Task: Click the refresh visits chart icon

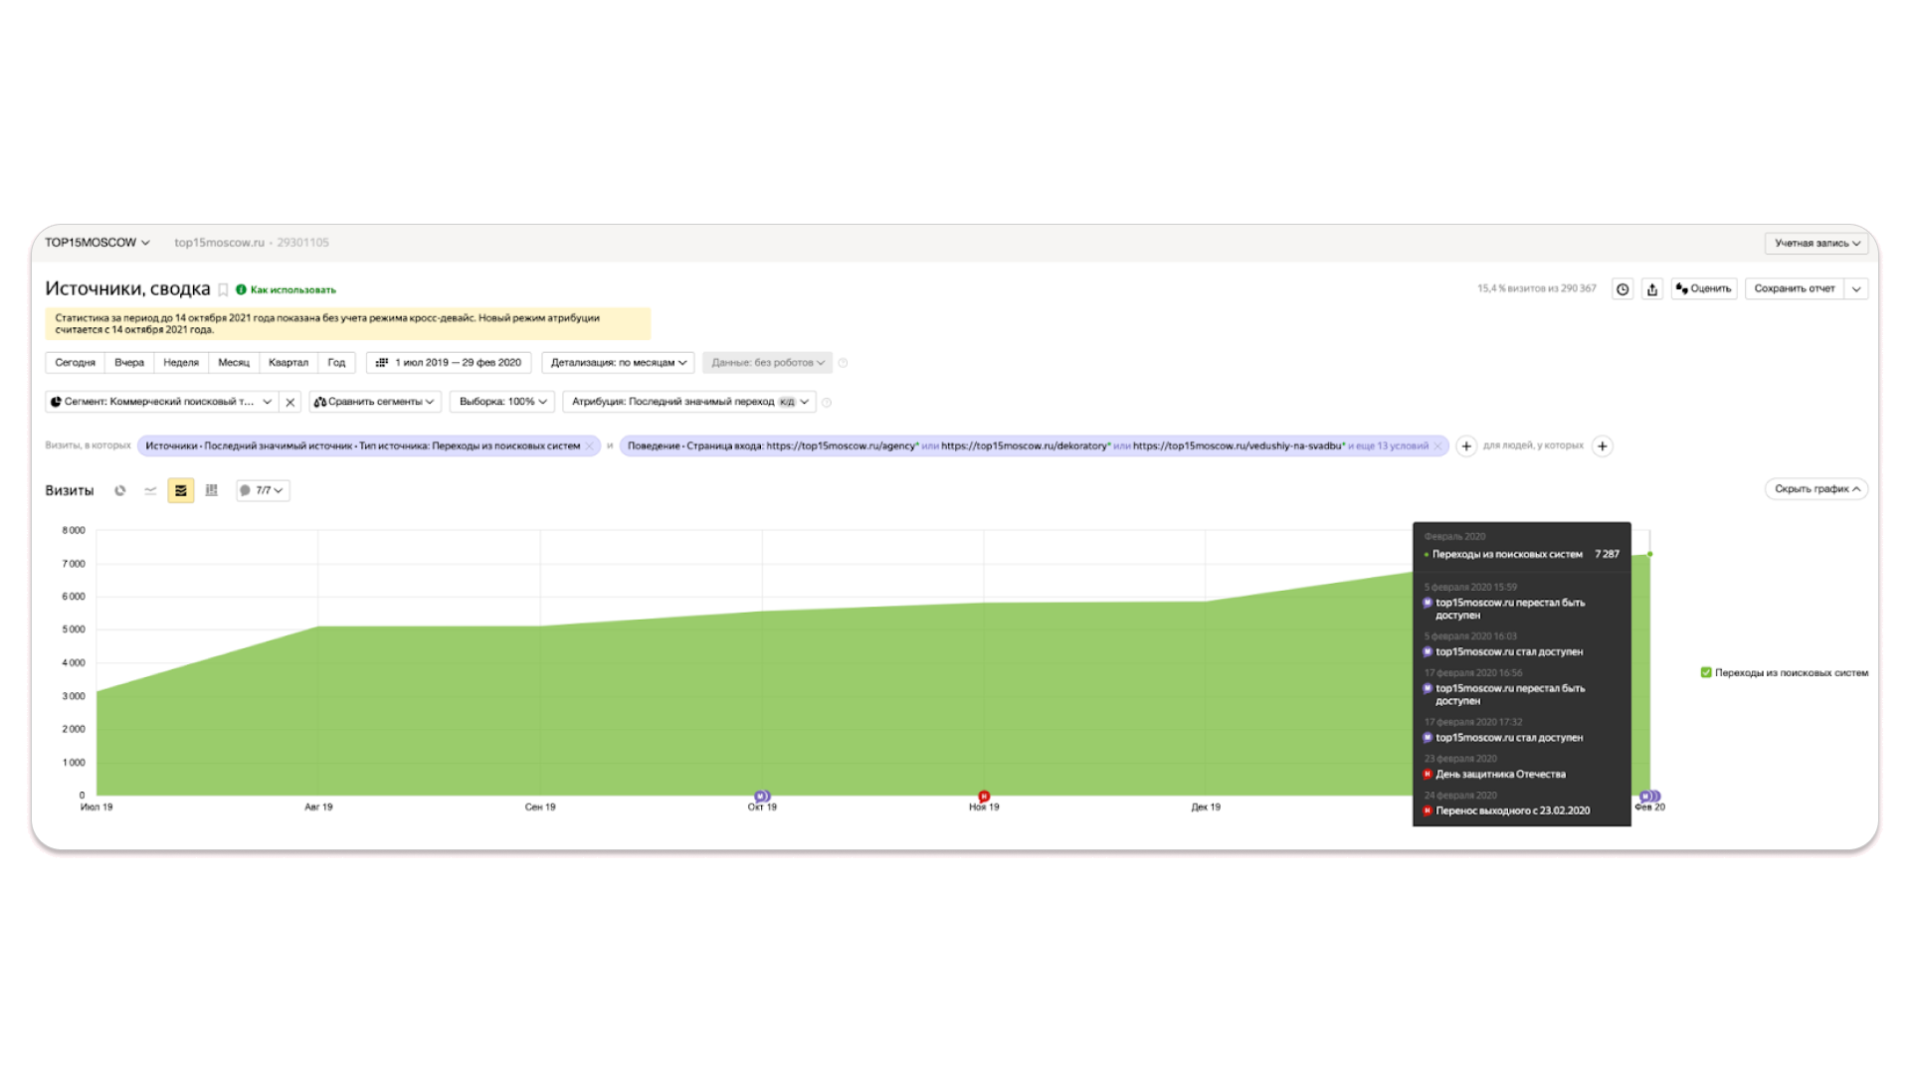Action: tap(120, 489)
